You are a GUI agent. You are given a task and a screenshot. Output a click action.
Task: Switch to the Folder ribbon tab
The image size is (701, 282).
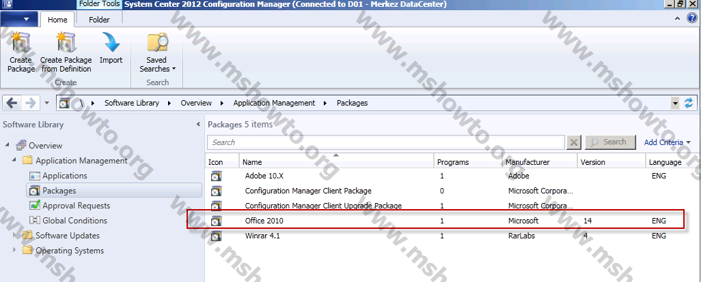coord(99,20)
